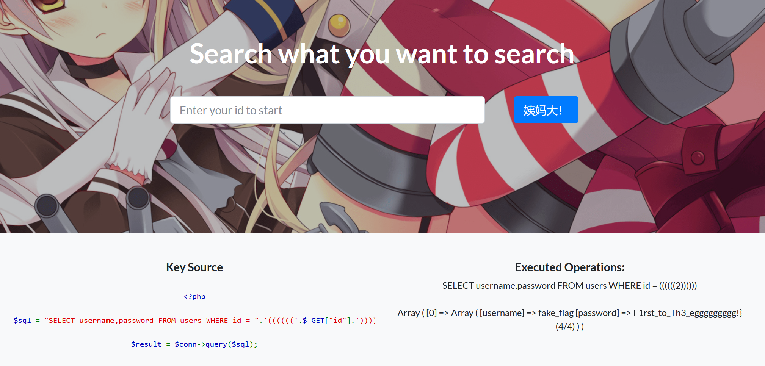Screen dimensions: 765x366
Task: Click the "Executed Operations:" heading
Action: pyautogui.click(x=569, y=267)
